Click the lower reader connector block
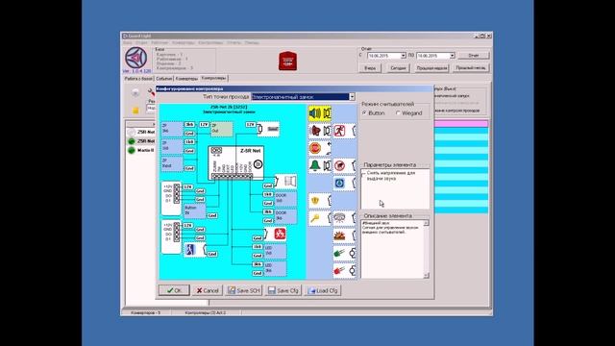615x346 pixels. point(171,236)
